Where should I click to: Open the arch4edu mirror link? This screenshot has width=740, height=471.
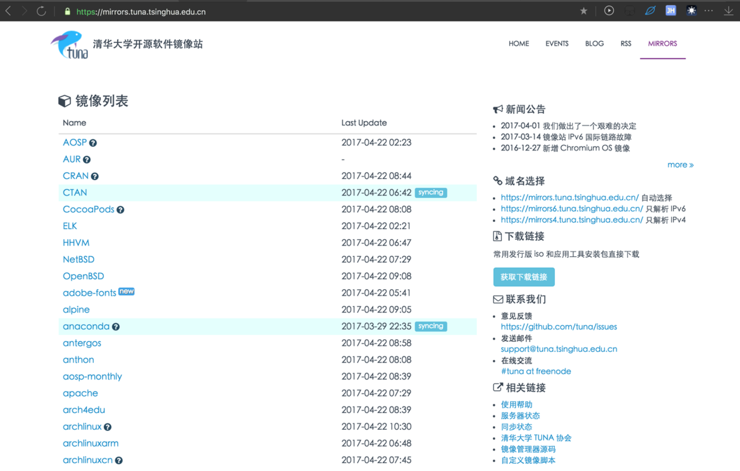[84, 410]
